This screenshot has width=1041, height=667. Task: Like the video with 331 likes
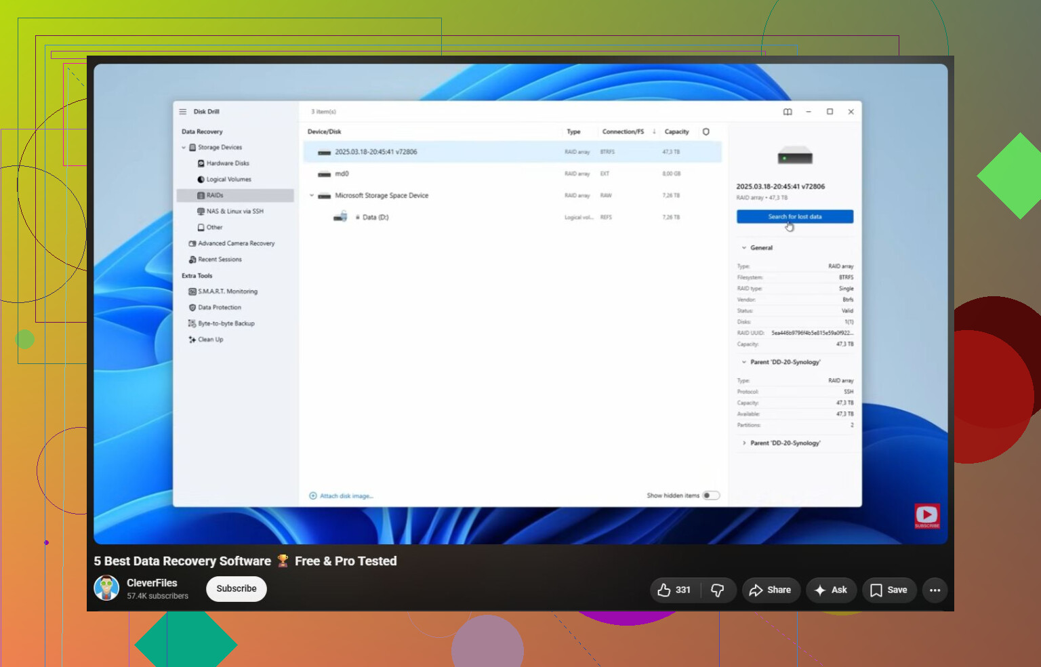point(675,590)
